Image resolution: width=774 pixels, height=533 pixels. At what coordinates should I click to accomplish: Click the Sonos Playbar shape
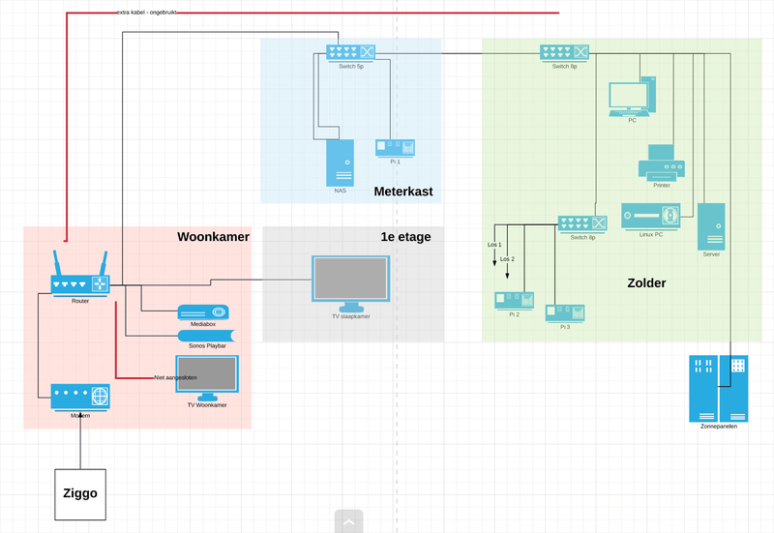coord(206,336)
